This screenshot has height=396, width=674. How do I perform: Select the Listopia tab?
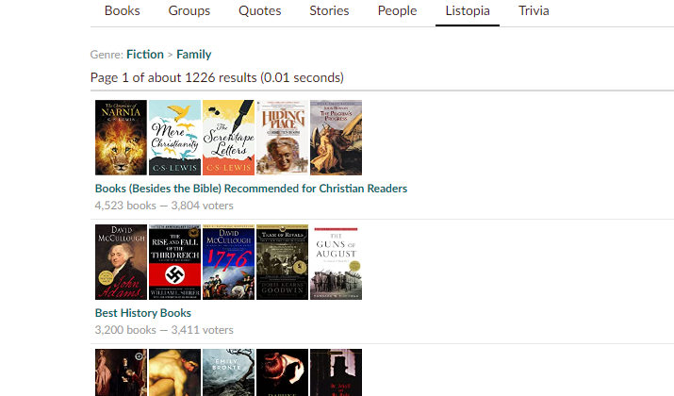point(468,10)
